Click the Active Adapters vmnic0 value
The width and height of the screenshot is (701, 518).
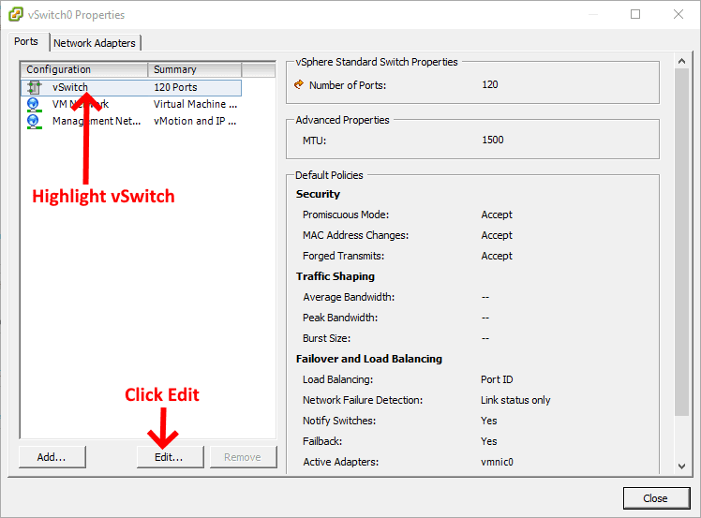pos(497,462)
